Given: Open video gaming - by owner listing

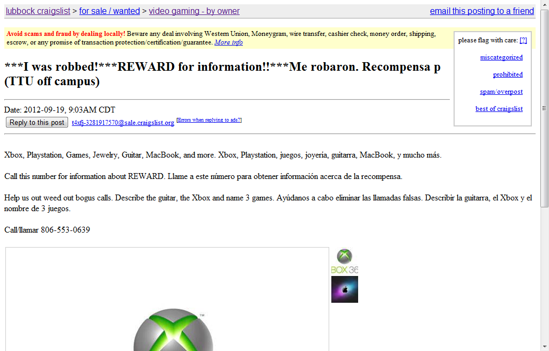Looking at the screenshot, I should coord(194,11).
